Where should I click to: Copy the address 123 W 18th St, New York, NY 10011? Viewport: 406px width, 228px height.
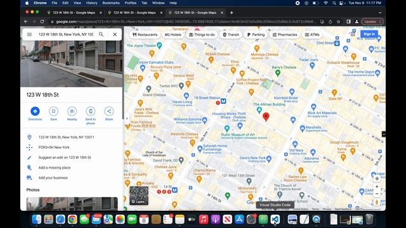pos(66,137)
